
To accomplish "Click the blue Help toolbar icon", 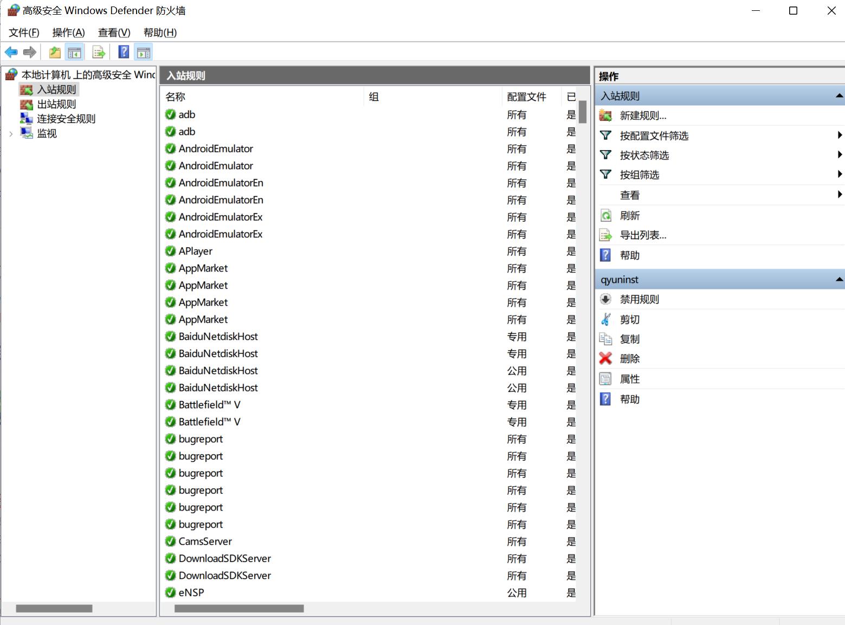I will point(124,52).
